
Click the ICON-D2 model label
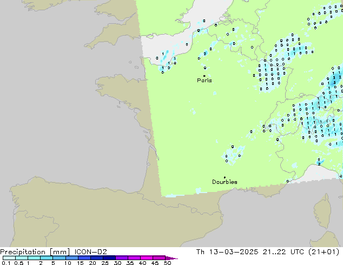[90, 252]
